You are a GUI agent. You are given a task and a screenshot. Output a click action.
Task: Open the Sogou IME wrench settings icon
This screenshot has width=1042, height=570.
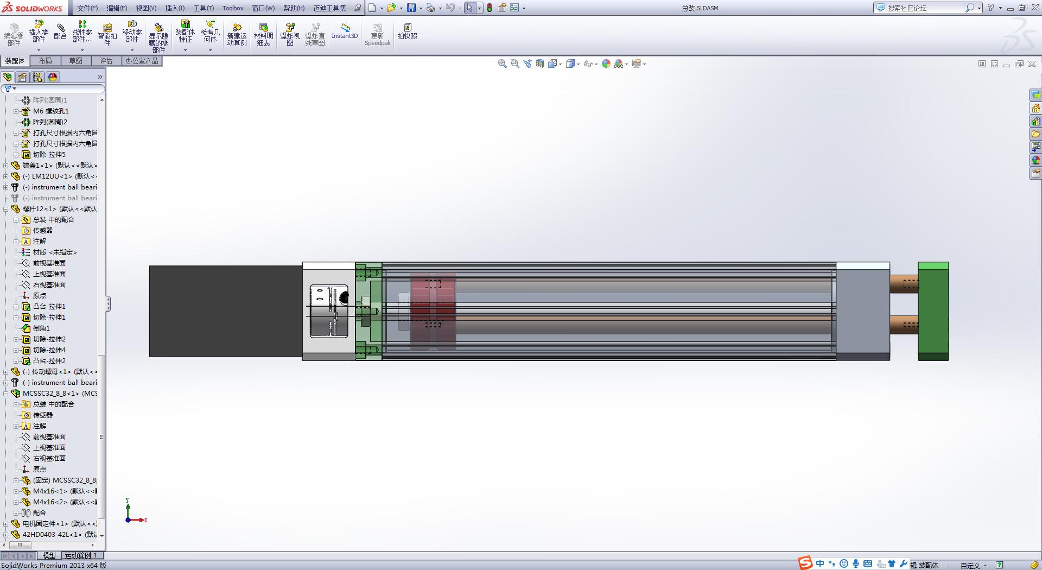coord(904,563)
